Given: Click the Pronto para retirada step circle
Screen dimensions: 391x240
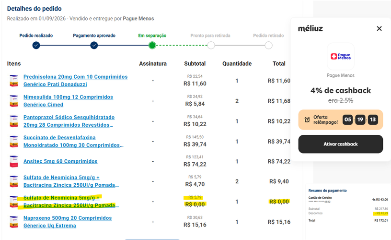Looking at the screenshot, I should pos(211,46).
